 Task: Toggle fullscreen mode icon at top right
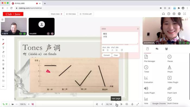tap(185, 14)
